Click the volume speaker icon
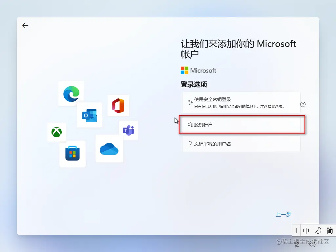Viewport: 336px width, 252px height. 312,244
